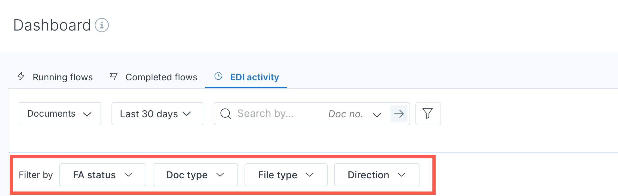
Task: Open the Direction filter dropdown
Action: click(x=377, y=175)
